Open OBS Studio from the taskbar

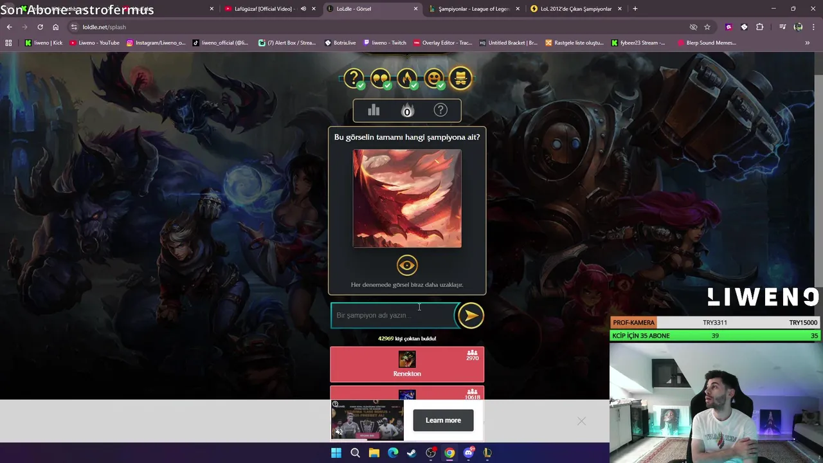(x=431, y=453)
